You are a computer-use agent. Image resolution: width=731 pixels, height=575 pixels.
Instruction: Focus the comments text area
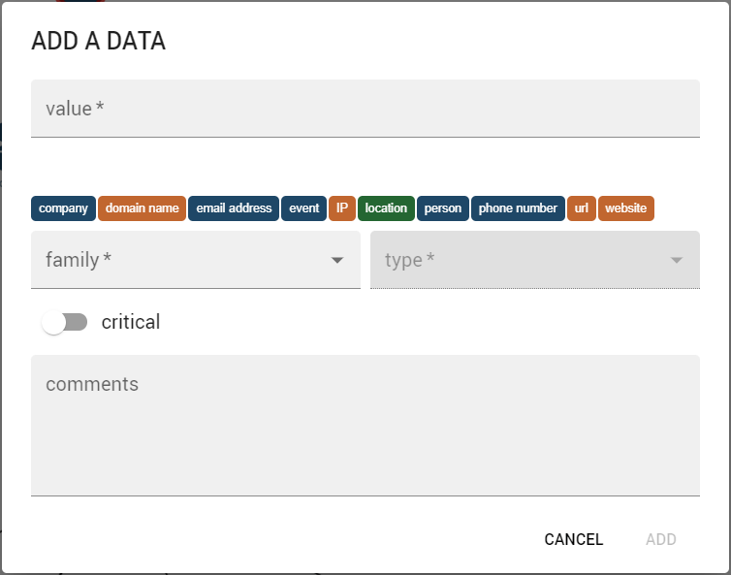(x=365, y=425)
